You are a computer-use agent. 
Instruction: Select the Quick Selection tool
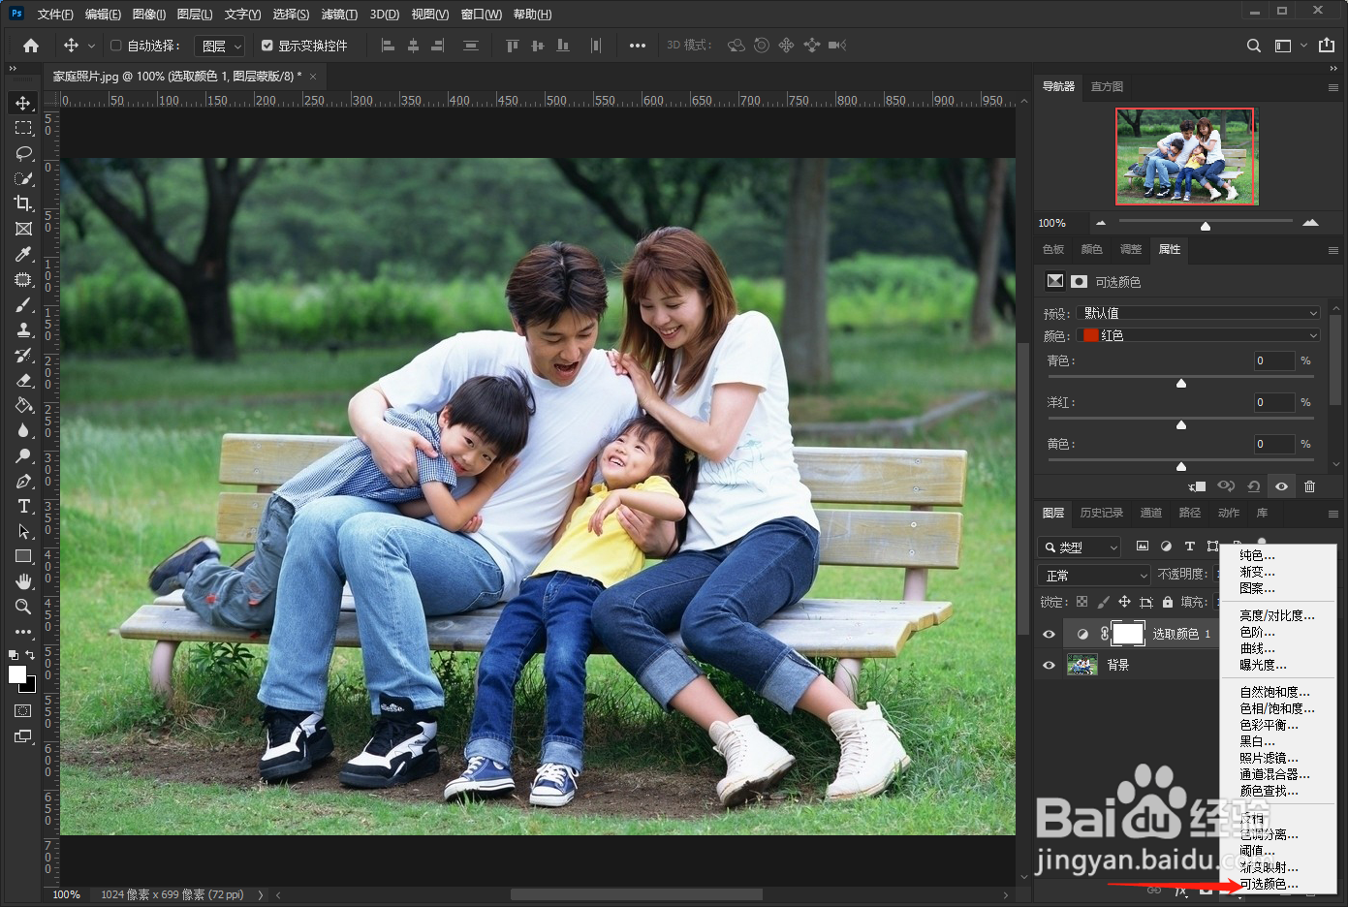[23, 178]
